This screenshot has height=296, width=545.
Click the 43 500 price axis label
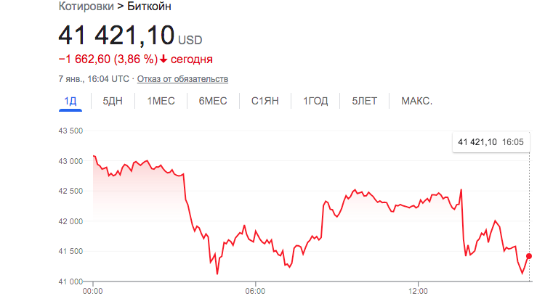tap(70, 131)
